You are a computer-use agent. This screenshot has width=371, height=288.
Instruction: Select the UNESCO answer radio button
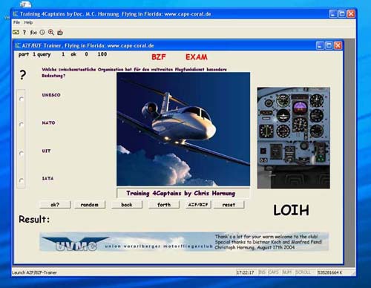(22, 99)
